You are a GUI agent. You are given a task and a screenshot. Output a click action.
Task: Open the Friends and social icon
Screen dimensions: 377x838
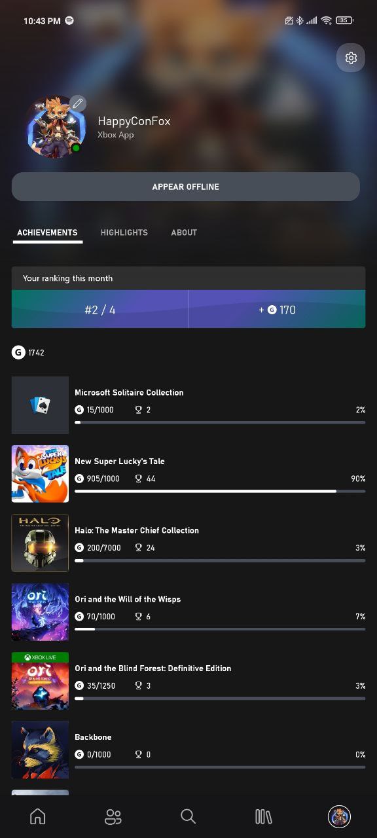coord(113,816)
